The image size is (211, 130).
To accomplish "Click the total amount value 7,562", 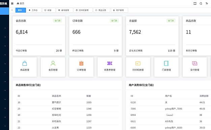I will (x=135, y=32).
